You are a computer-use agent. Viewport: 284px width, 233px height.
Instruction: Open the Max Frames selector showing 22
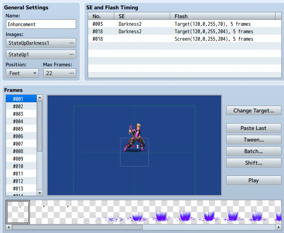[x=60, y=73]
